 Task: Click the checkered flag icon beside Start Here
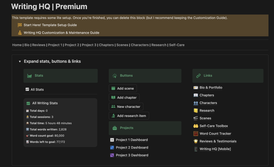(20, 25)
